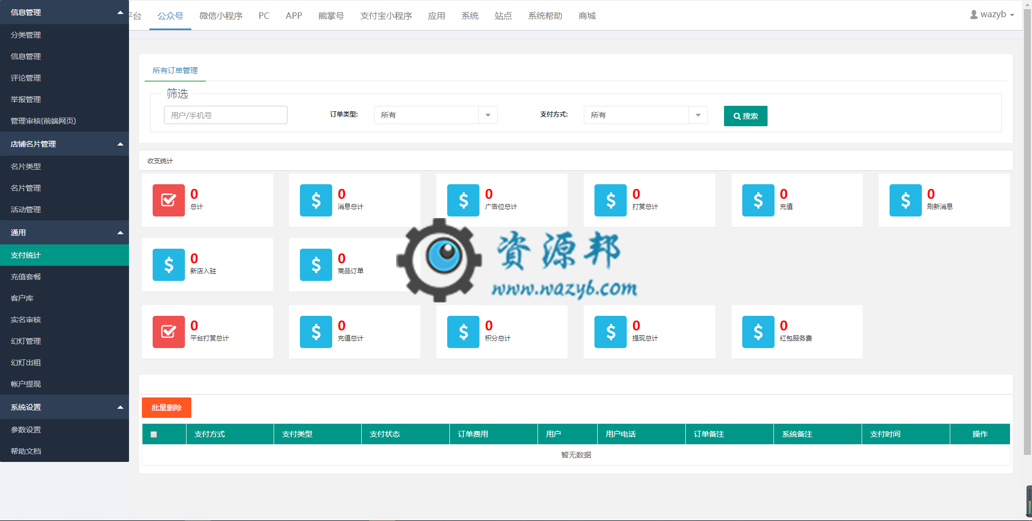Screen dimensions: 1032x521
Task: Click the 支付时间 column header
Action: tap(906, 434)
